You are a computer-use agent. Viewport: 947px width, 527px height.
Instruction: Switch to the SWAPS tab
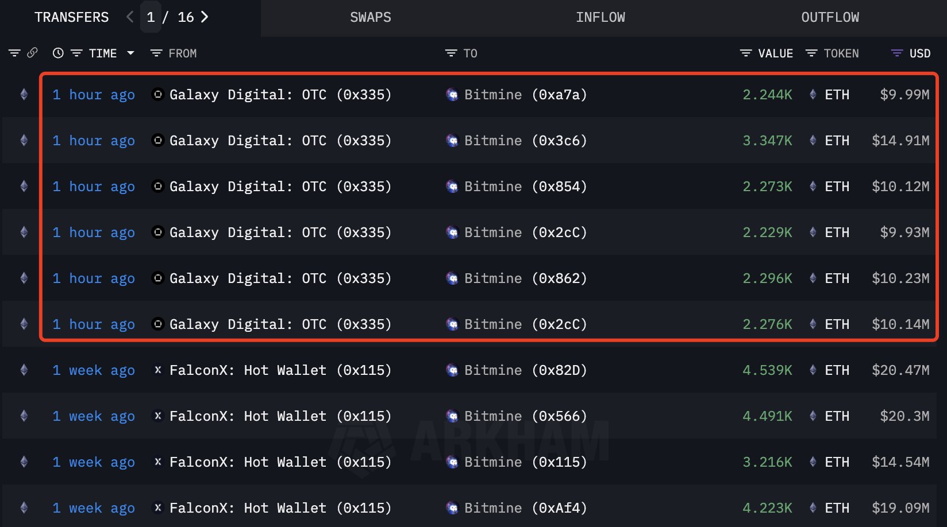click(371, 17)
